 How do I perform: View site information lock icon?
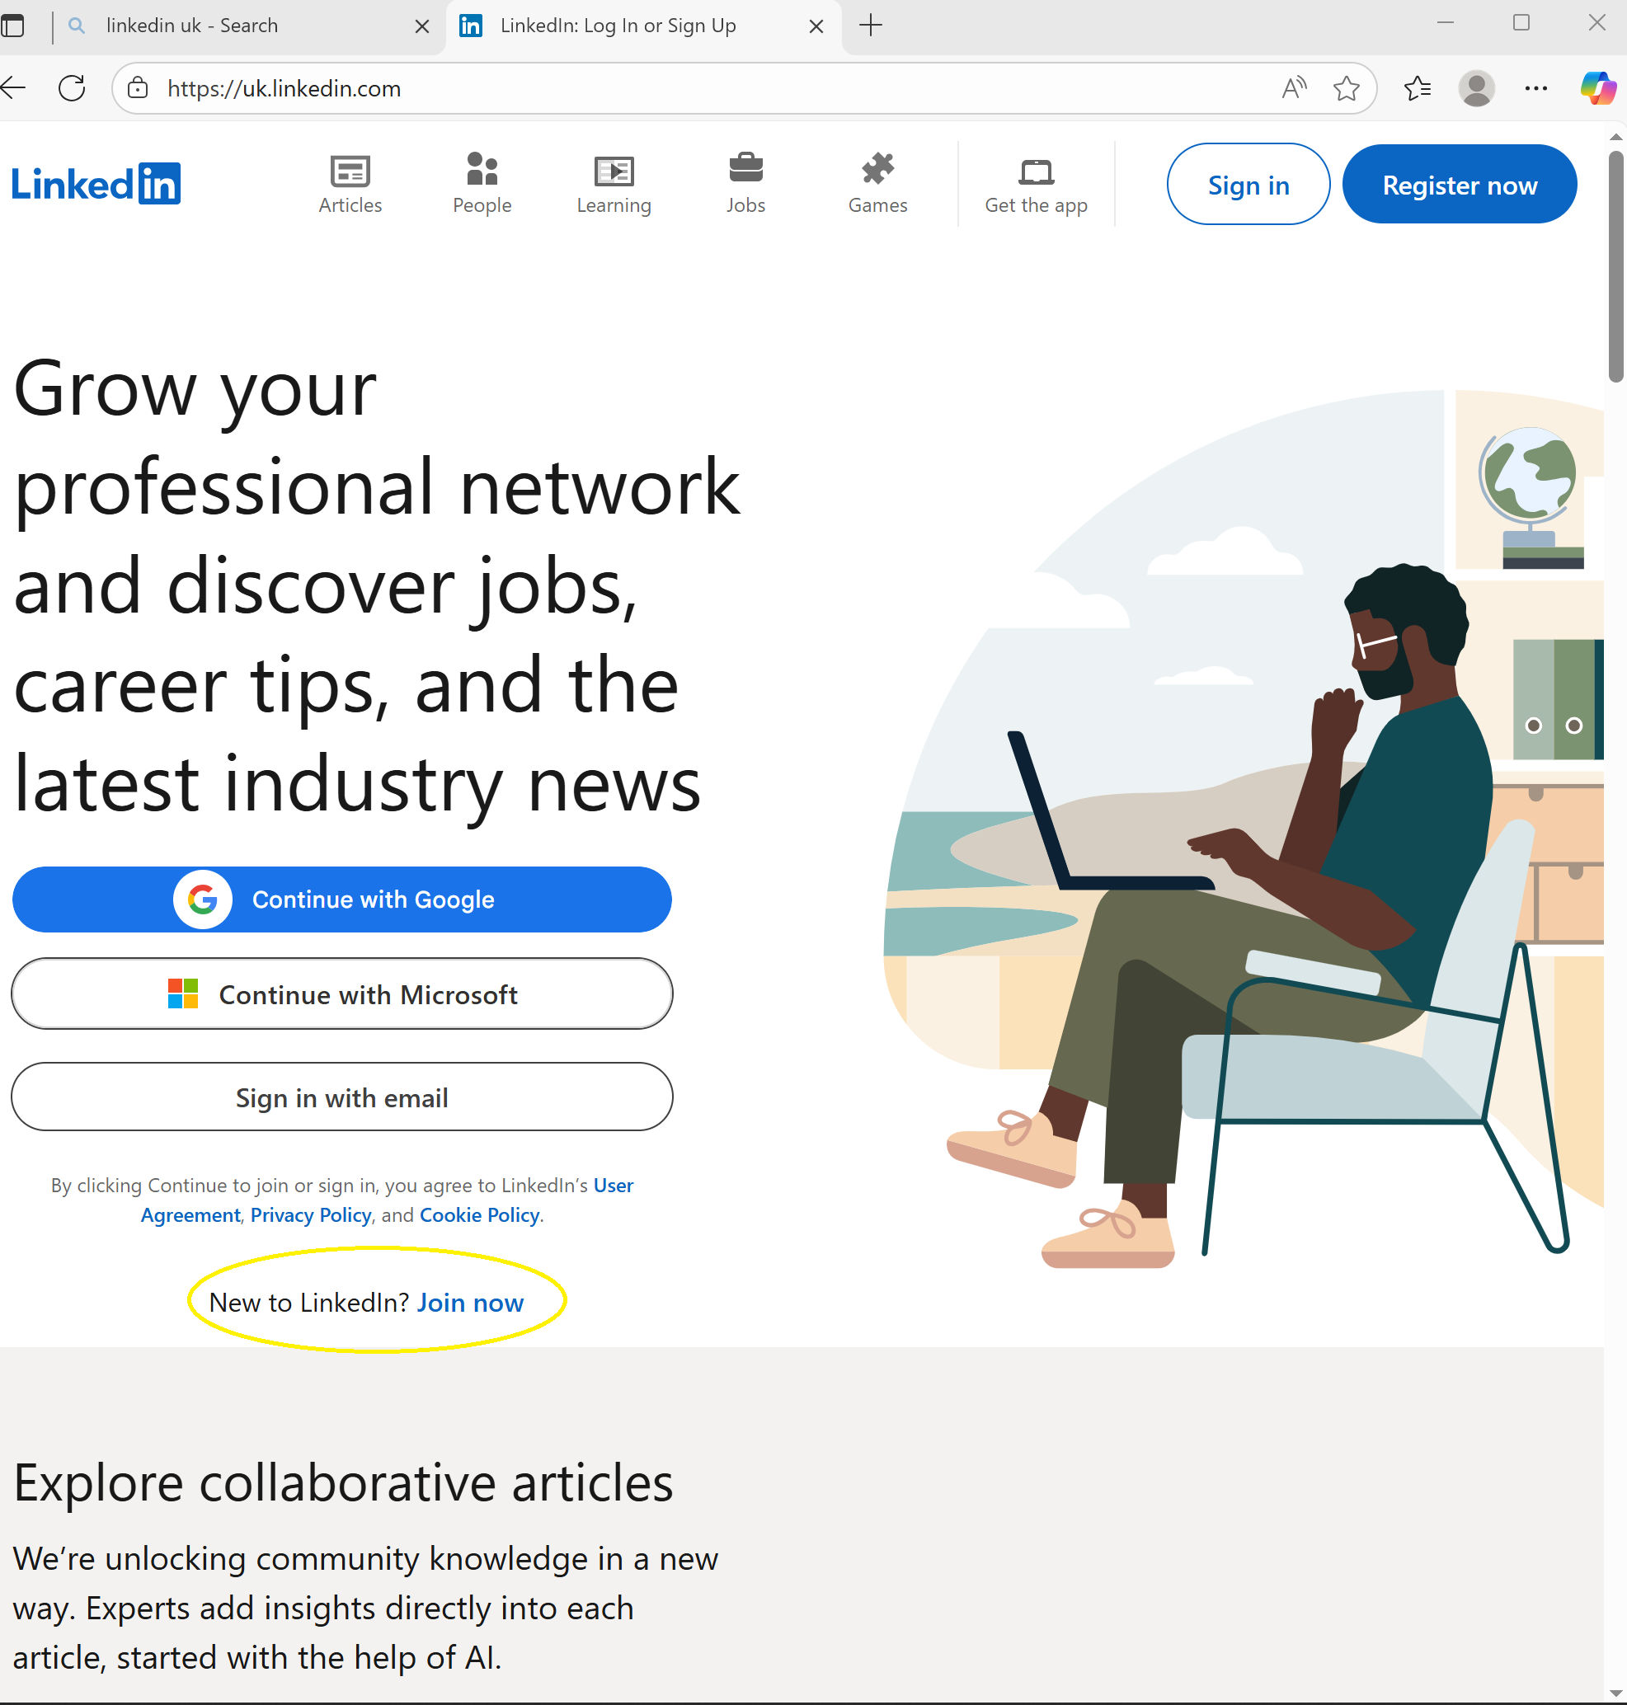tap(138, 87)
